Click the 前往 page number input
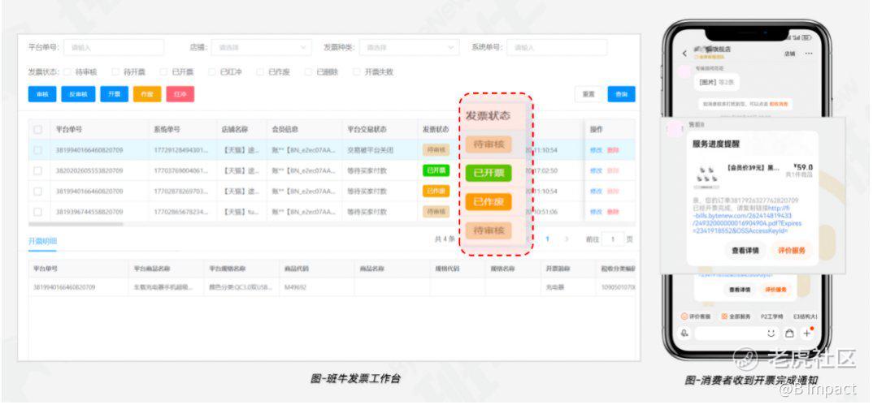The height and width of the screenshot is (409, 873). click(613, 239)
